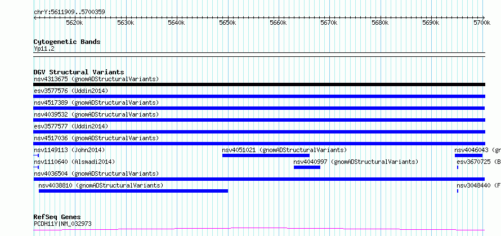Click the Yp11.2 band label
Viewport: 501px width, 236px height.
click(x=44, y=49)
